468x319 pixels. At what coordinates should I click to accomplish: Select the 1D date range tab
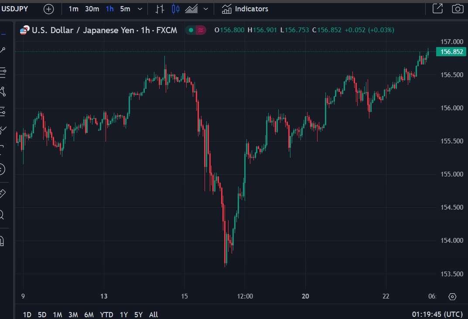(x=27, y=315)
